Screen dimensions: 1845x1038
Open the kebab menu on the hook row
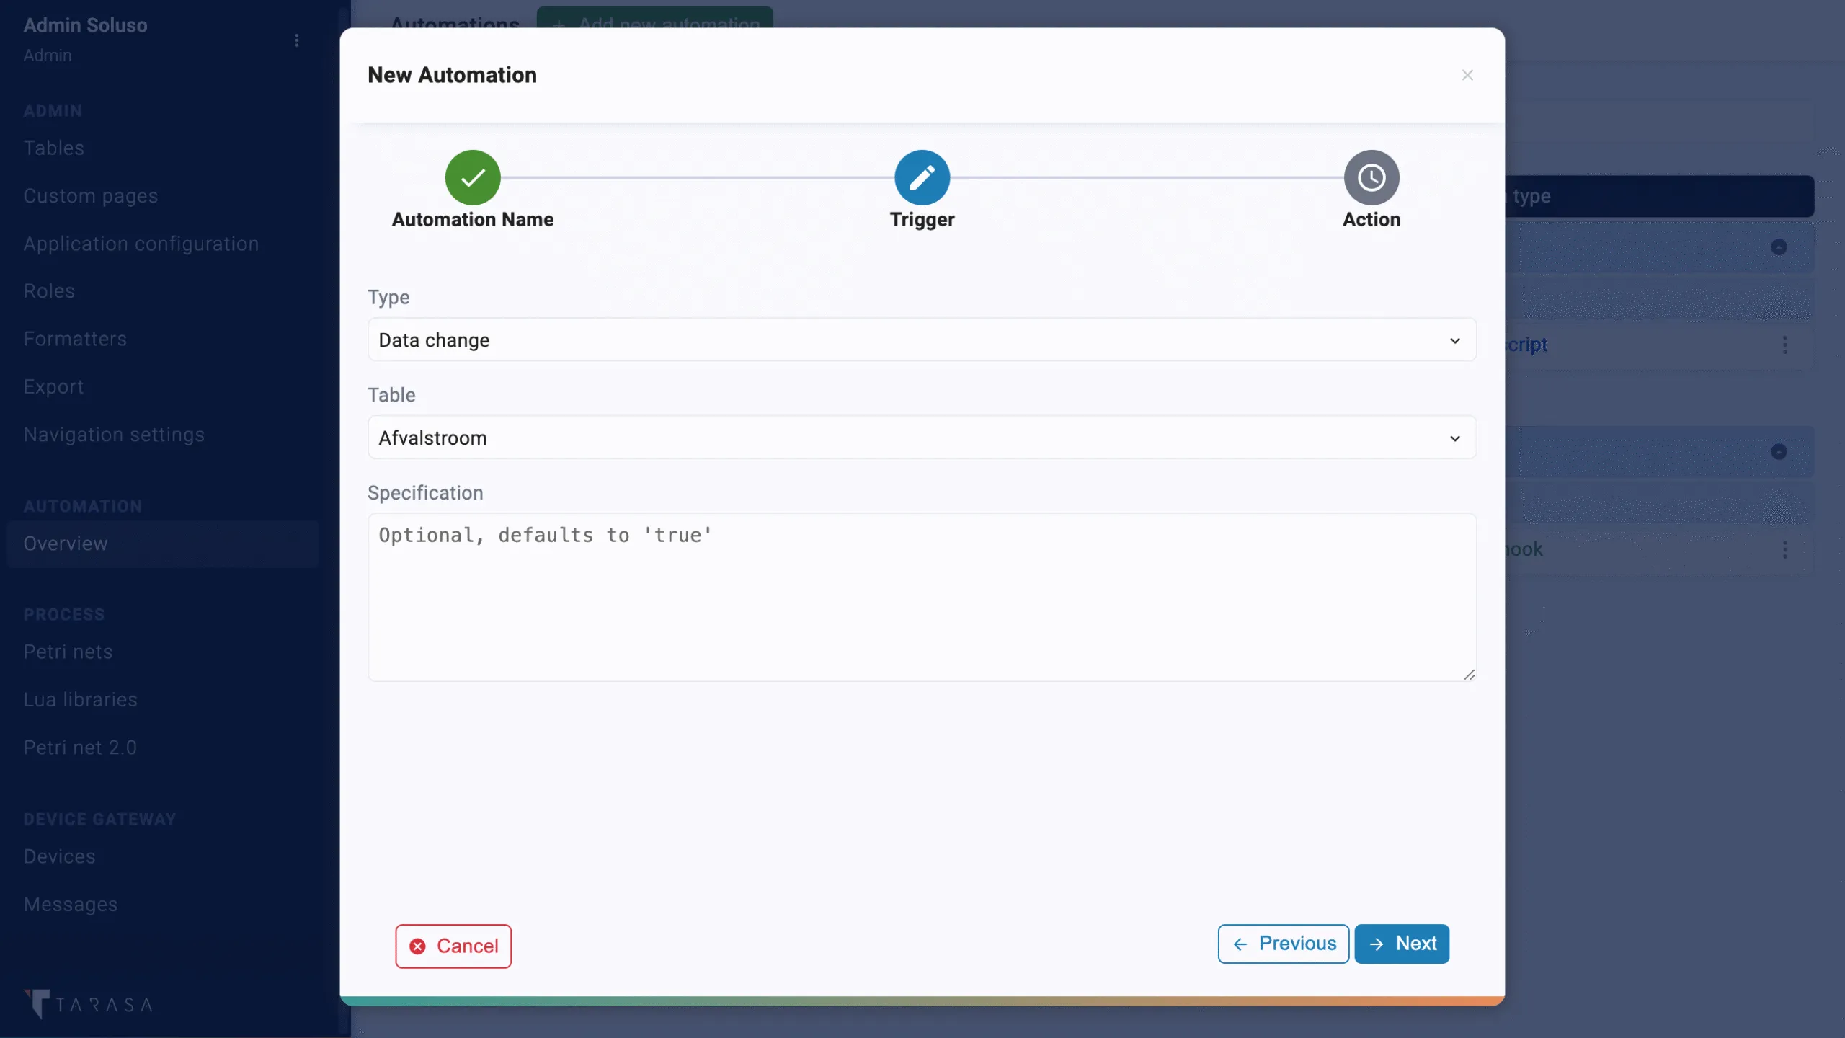pos(1785,549)
